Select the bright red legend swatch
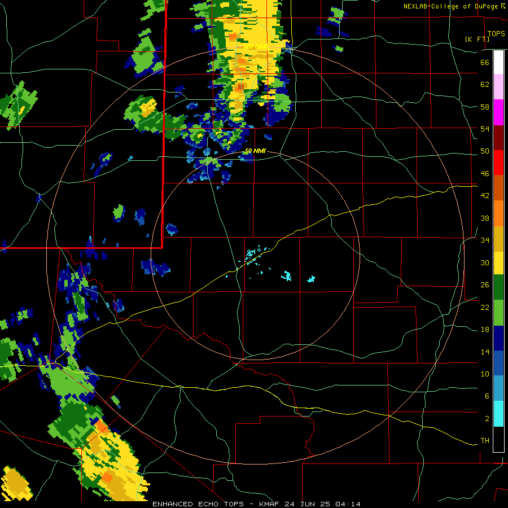508x508 pixels. (x=498, y=163)
